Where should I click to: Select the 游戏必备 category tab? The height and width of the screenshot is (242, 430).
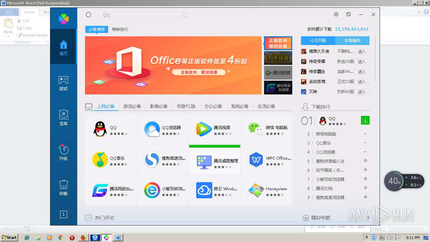click(x=132, y=106)
